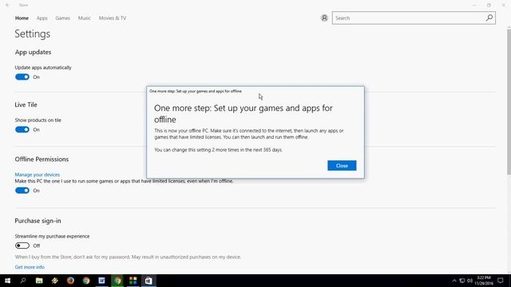The width and height of the screenshot is (511, 287).
Task: Open the user account profile icon
Action: click(x=324, y=18)
